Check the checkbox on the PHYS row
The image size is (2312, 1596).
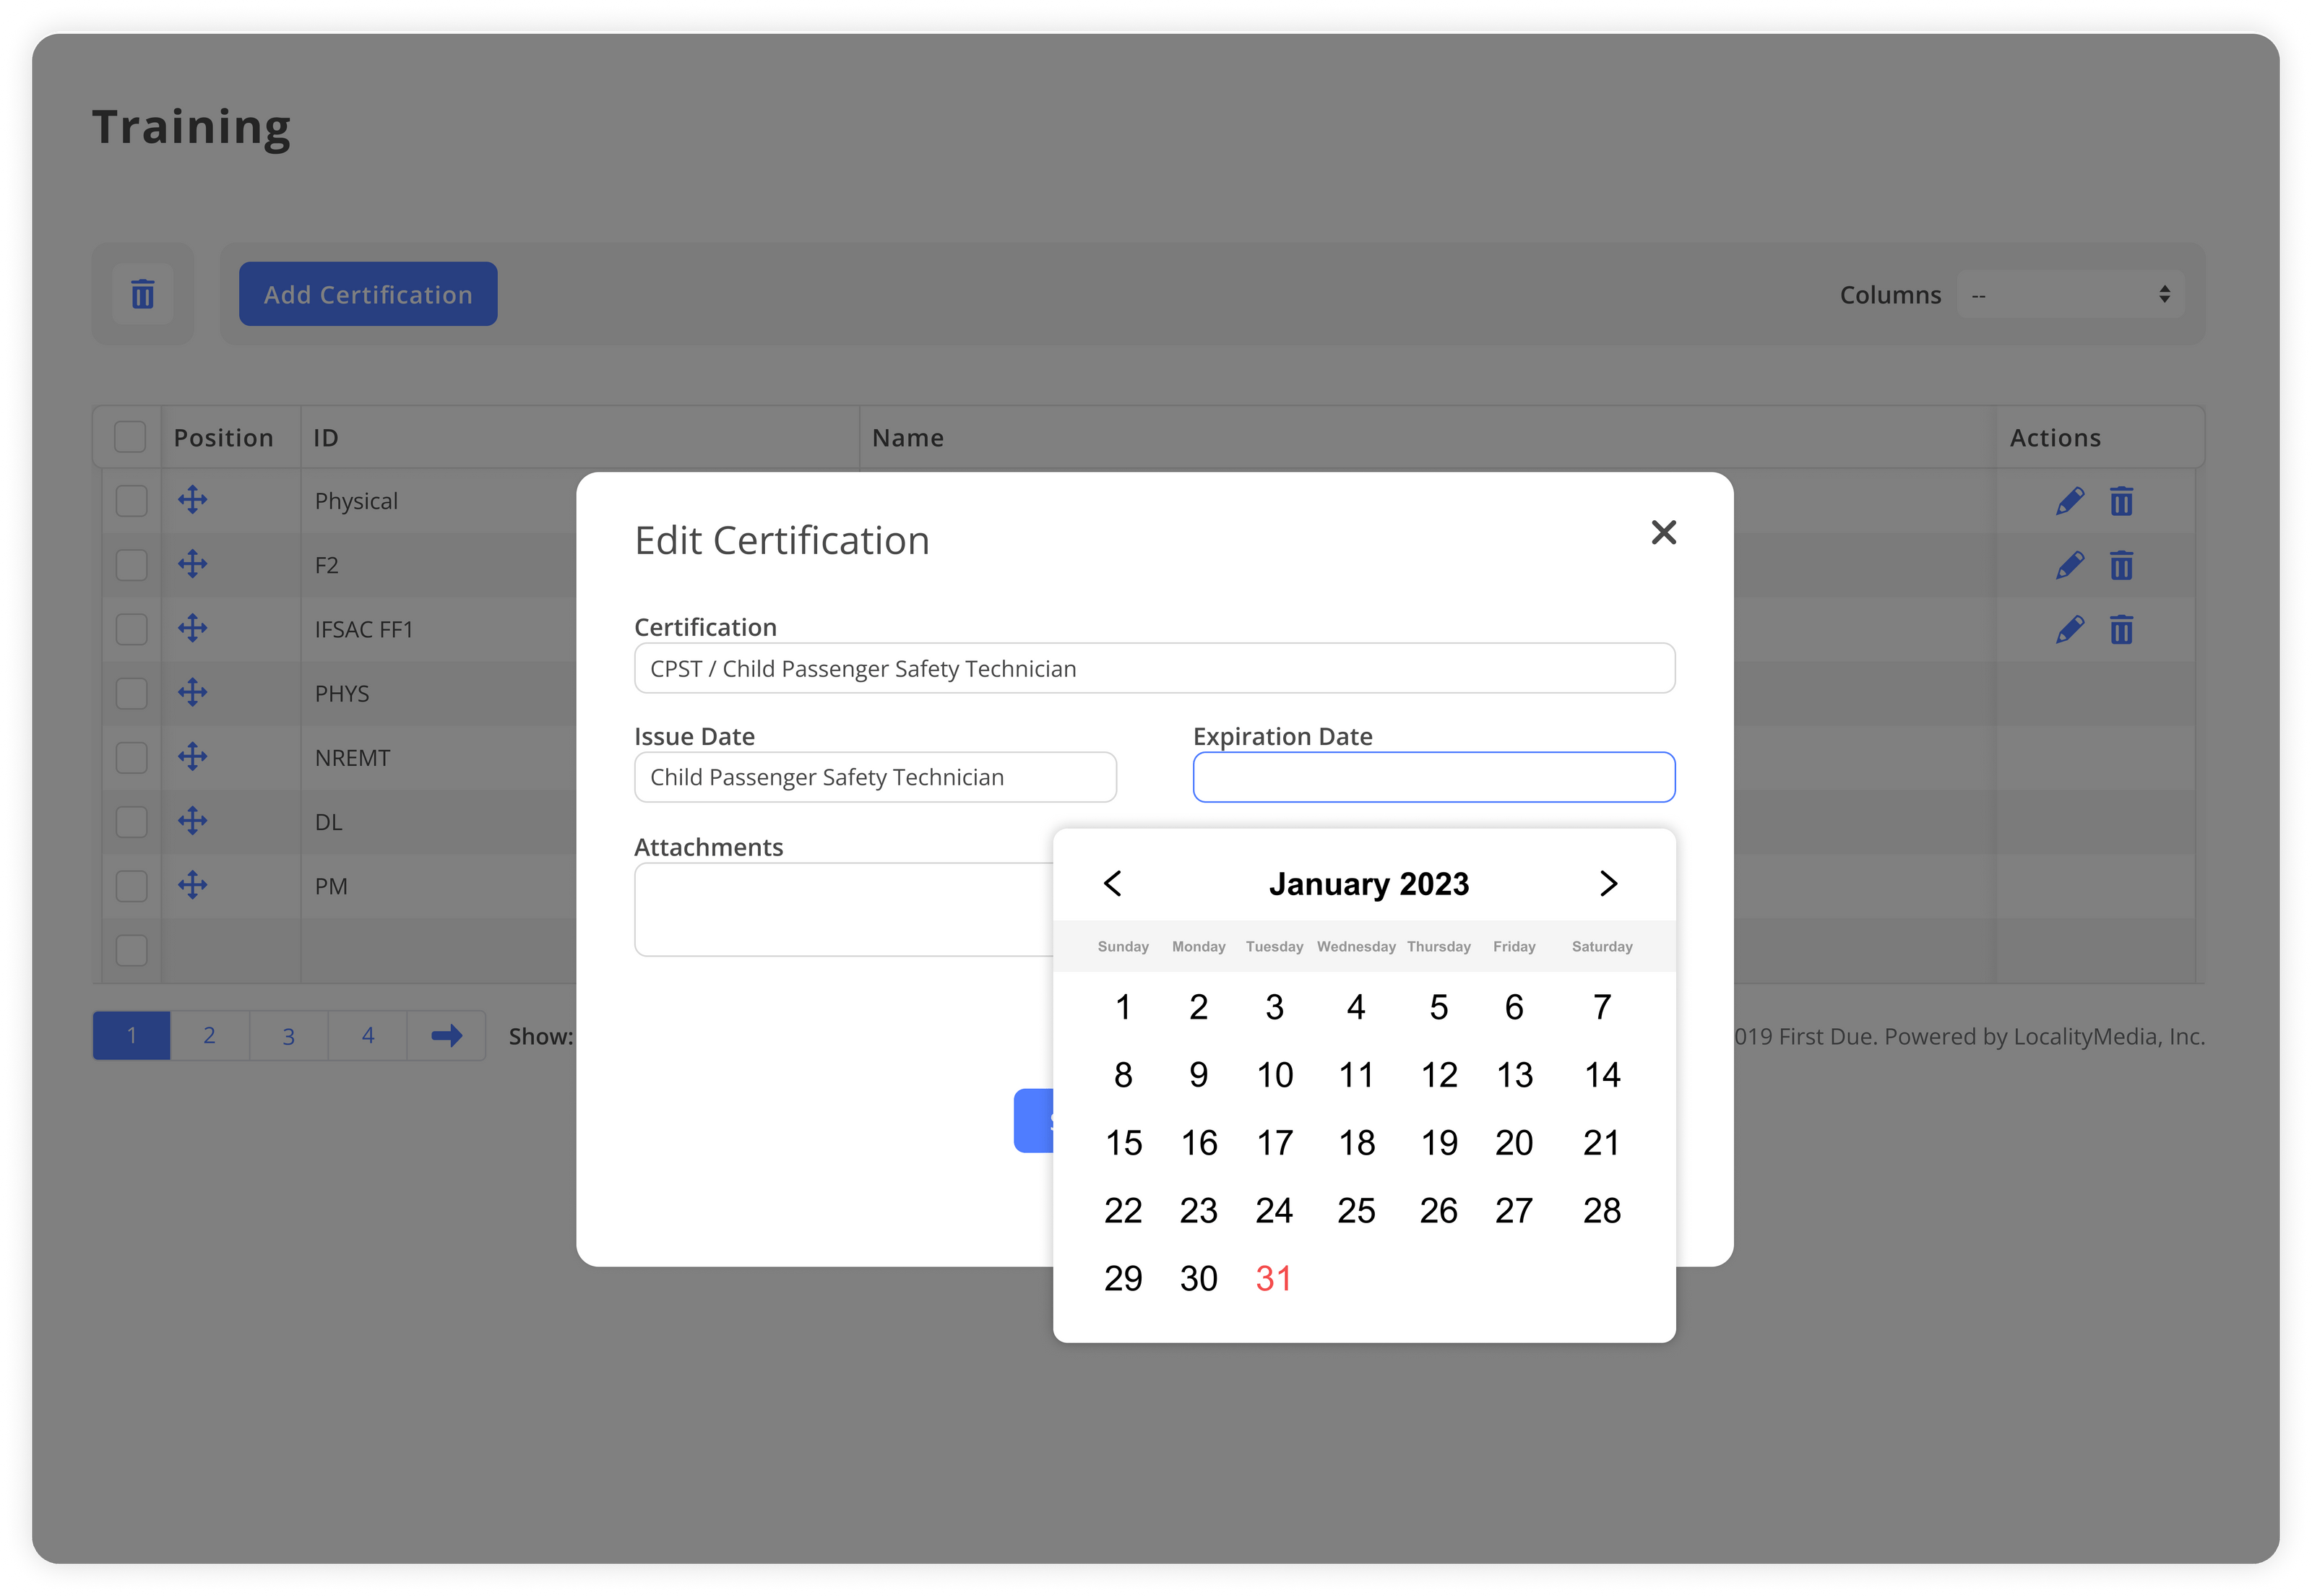click(131, 693)
